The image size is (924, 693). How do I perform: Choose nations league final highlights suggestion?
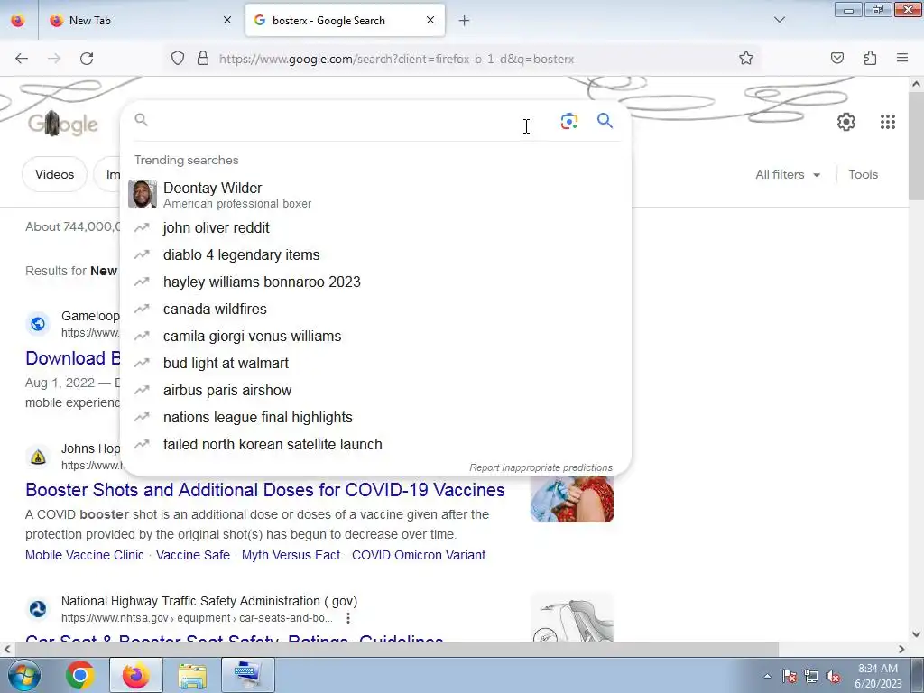(x=375, y=418)
